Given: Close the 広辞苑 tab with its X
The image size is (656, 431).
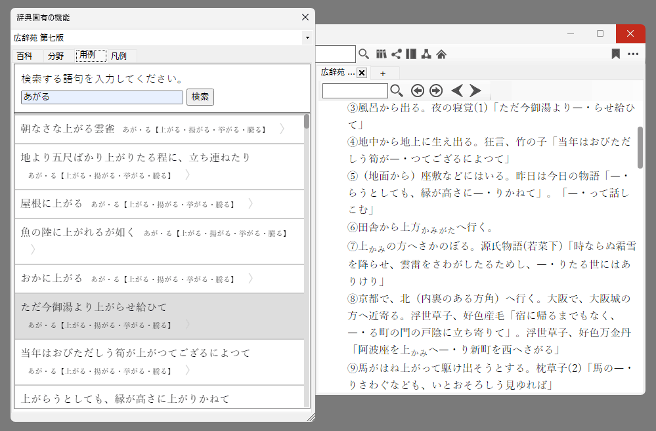Looking at the screenshot, I should coord(362,73).
